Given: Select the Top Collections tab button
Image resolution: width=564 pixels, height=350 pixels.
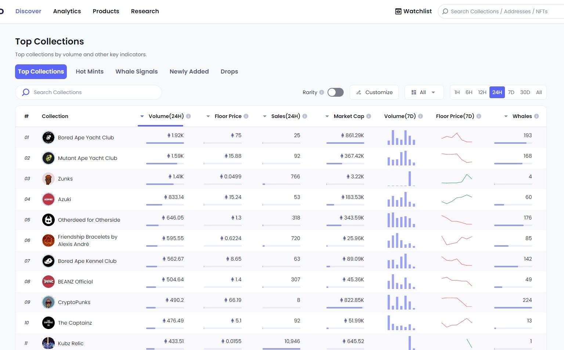Looking at the screenshot, I should pos(41,72).
